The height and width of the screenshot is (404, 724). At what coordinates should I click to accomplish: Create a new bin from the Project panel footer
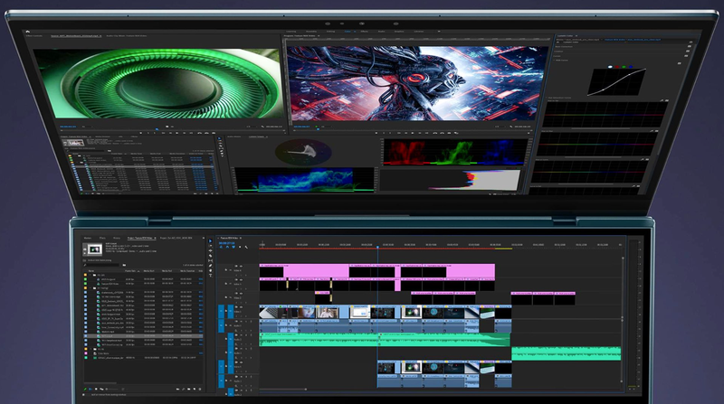tap(189, 389)
